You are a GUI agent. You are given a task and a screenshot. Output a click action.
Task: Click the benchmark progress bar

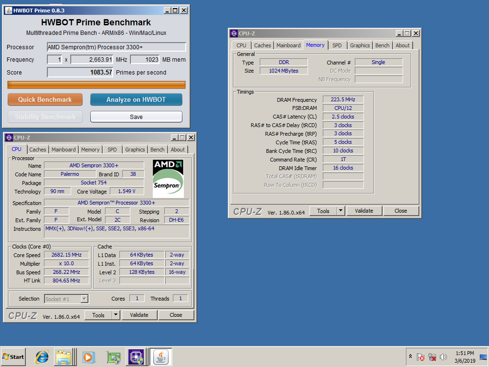tap(96, 85)
